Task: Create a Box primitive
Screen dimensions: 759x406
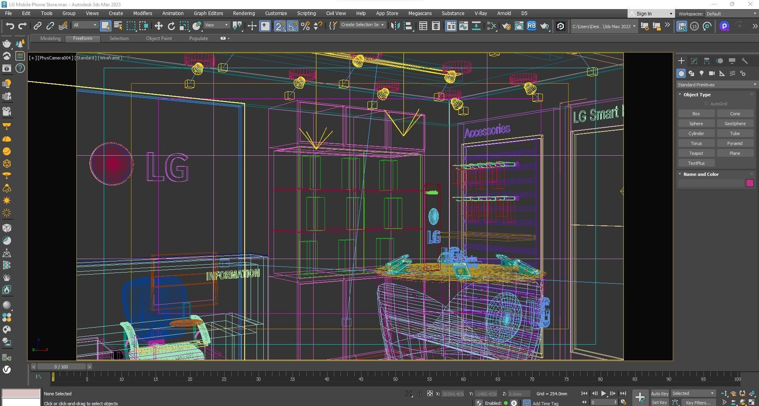Action: tap(696, 114)
